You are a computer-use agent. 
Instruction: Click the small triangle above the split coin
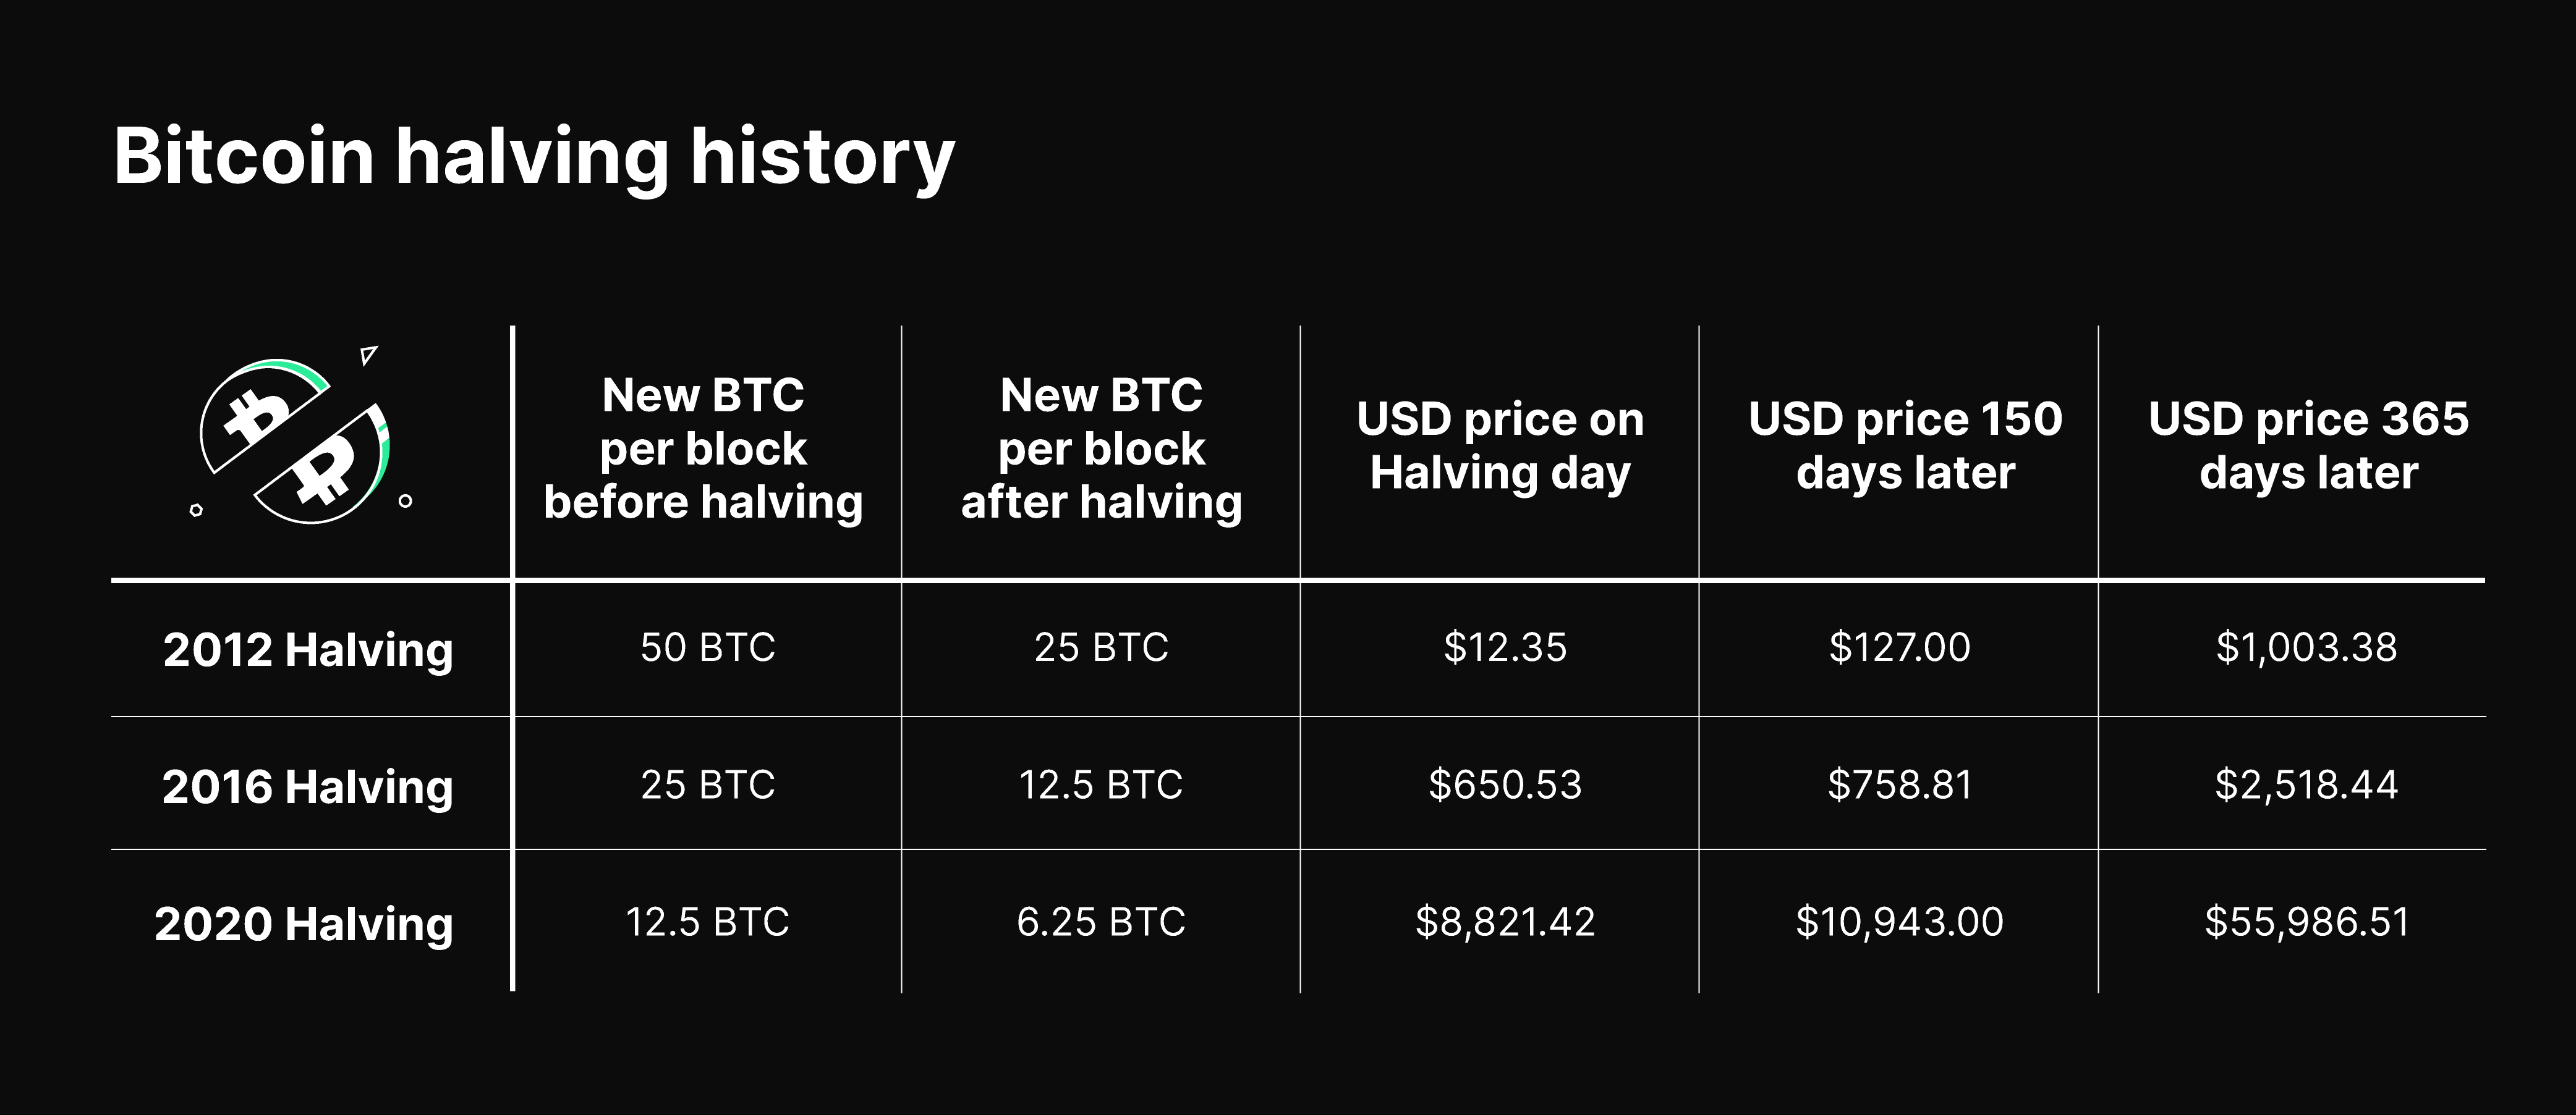(x=369, y=355)
